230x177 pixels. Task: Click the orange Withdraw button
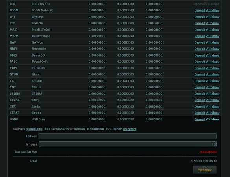pos(204,170)
